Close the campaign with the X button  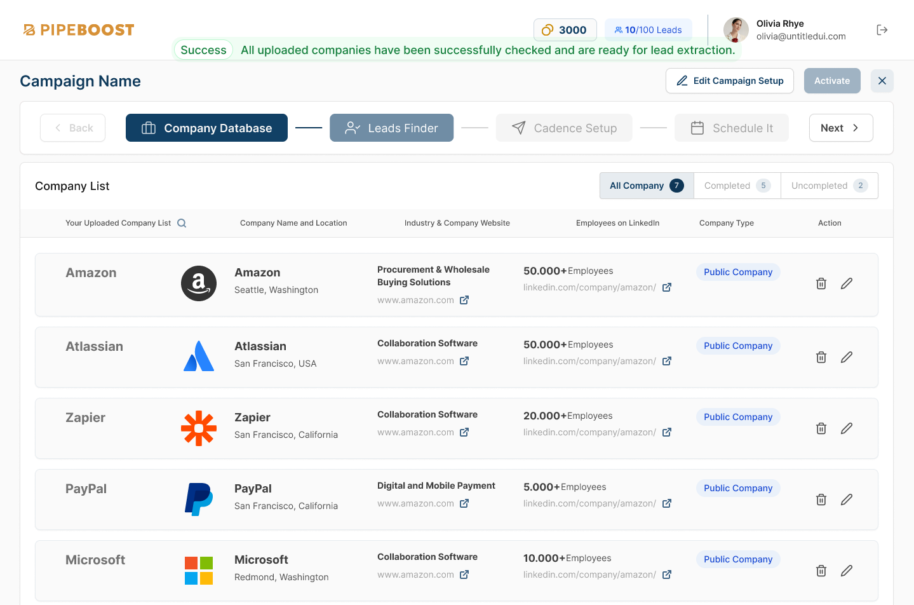click(882, 81)
